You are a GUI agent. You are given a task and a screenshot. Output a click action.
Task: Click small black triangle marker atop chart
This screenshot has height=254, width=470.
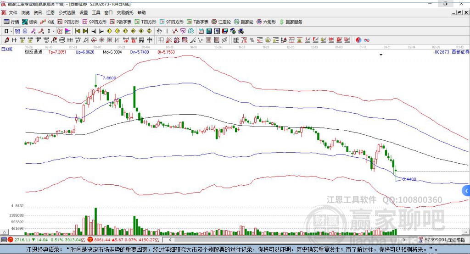tap(381, 55)
